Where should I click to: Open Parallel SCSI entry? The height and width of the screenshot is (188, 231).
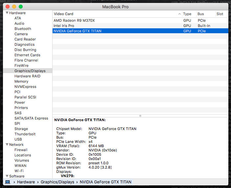25,97
